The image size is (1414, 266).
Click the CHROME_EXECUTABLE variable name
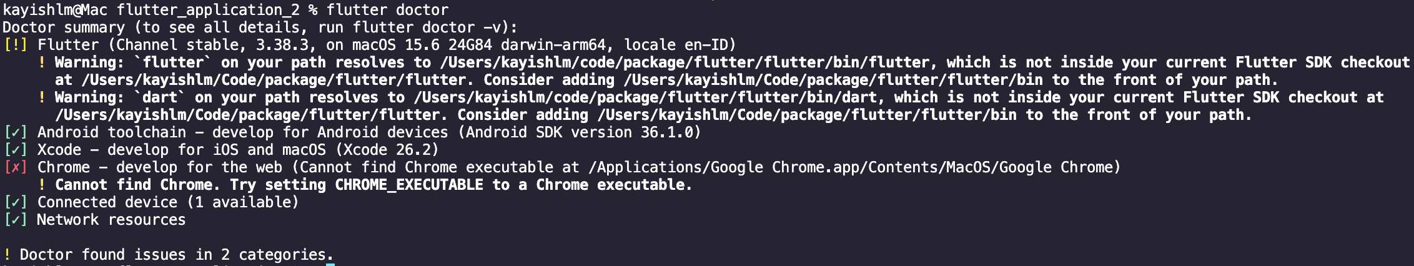pyautogui.click(x=408, y=185)
